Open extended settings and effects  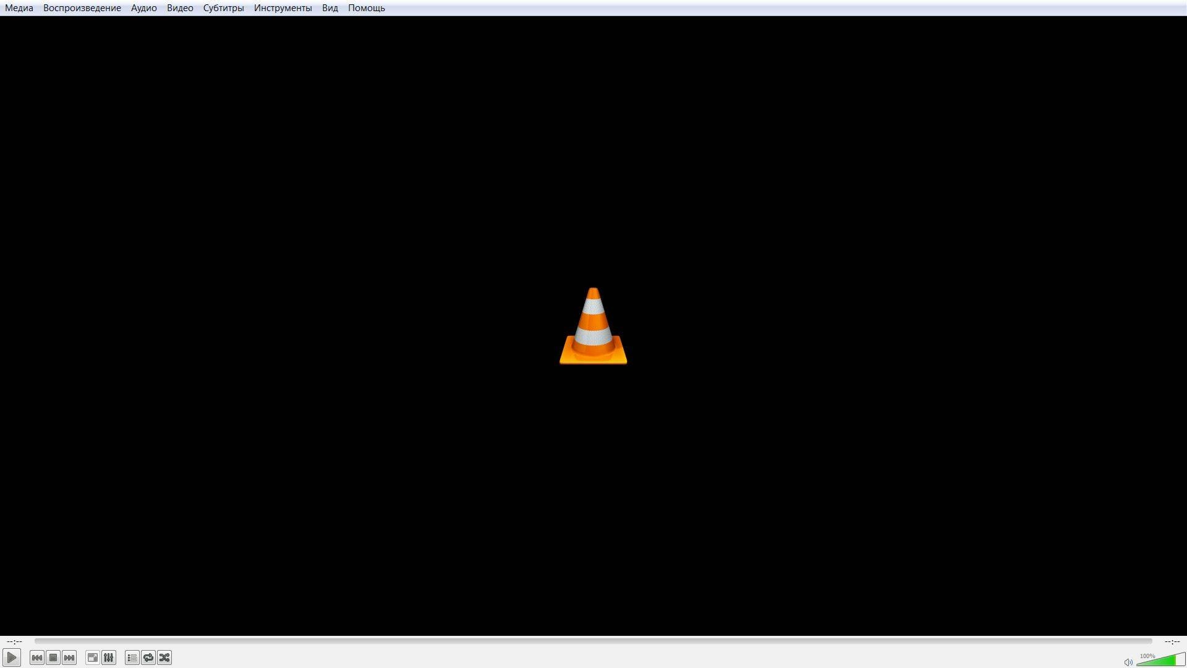109,657
